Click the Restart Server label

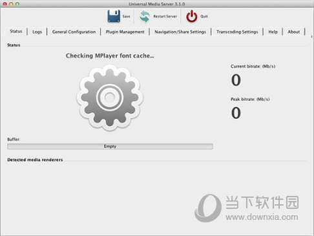click(165, 16)
